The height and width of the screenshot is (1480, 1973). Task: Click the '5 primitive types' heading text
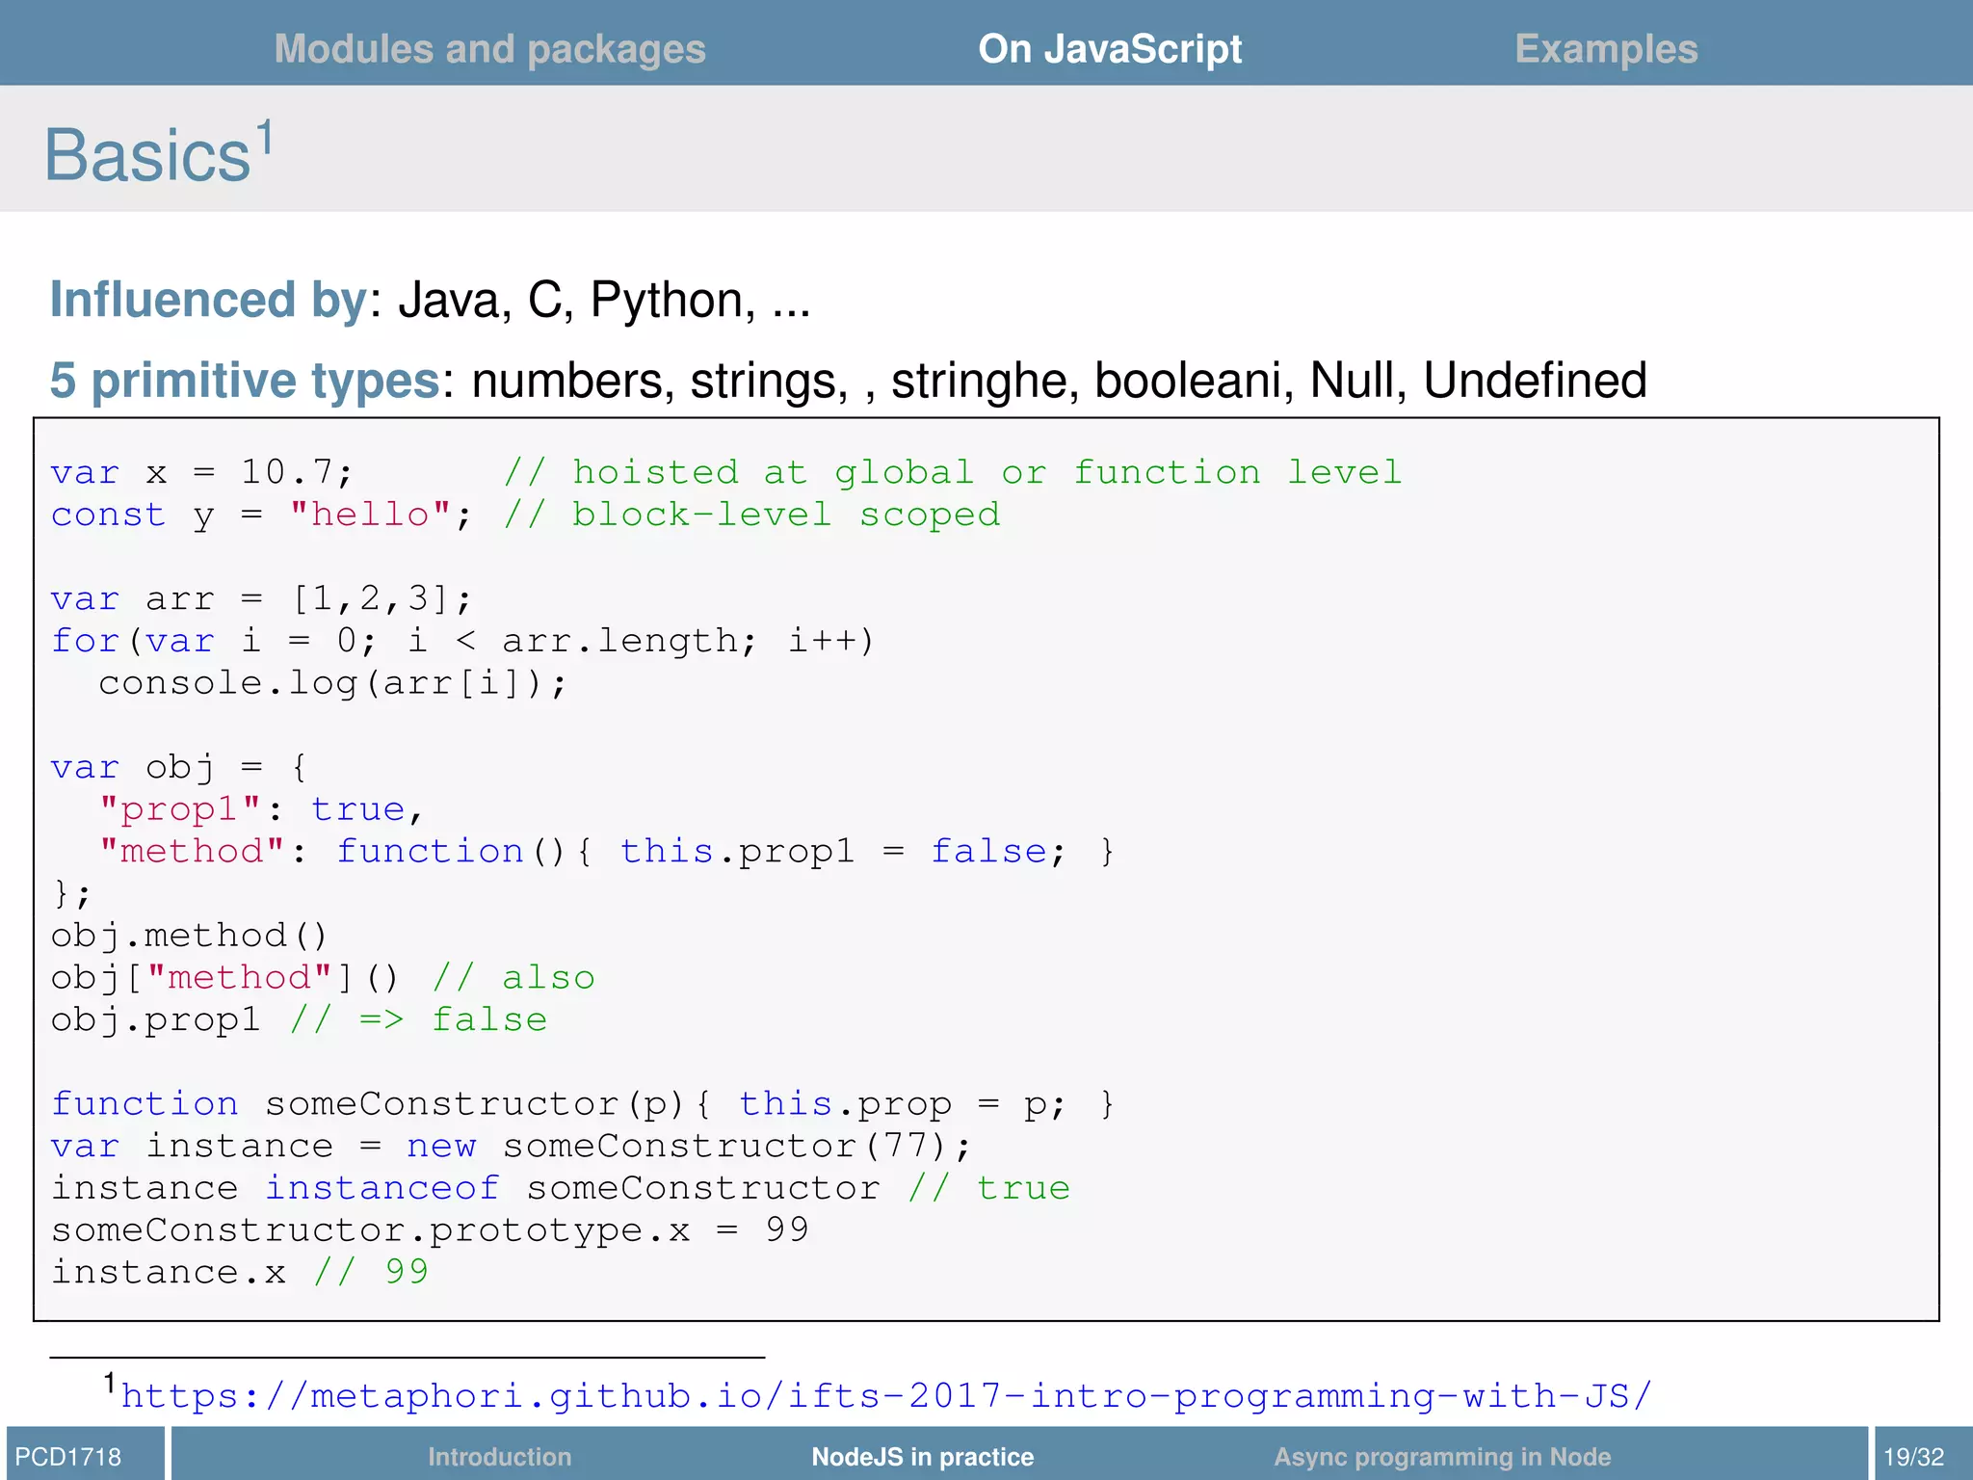tap(245, 381)
